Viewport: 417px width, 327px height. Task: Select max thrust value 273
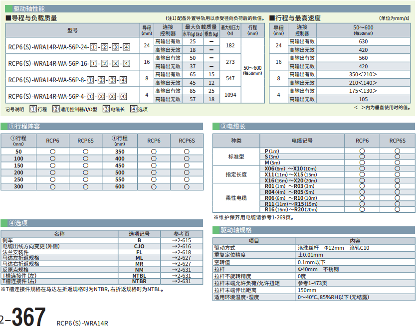point(230,62)
